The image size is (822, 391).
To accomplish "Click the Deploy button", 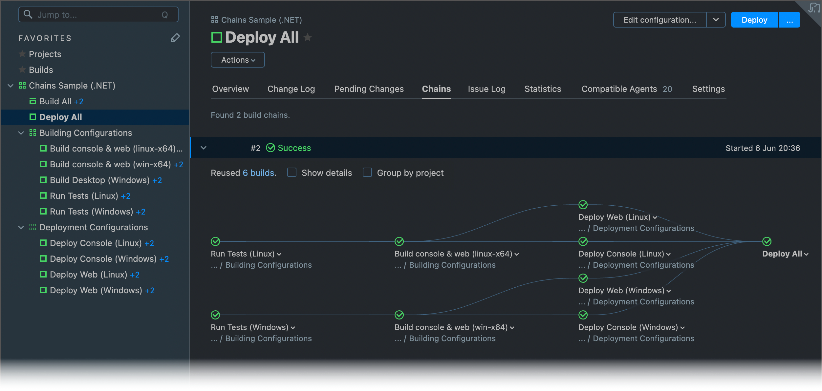I will tap(754, 20).
